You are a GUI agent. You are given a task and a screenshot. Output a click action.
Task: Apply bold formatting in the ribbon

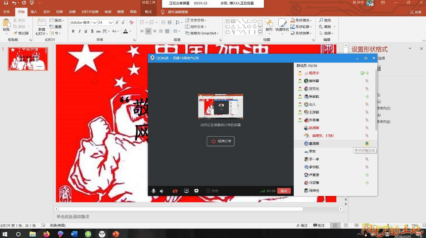[x=73, y=31]
